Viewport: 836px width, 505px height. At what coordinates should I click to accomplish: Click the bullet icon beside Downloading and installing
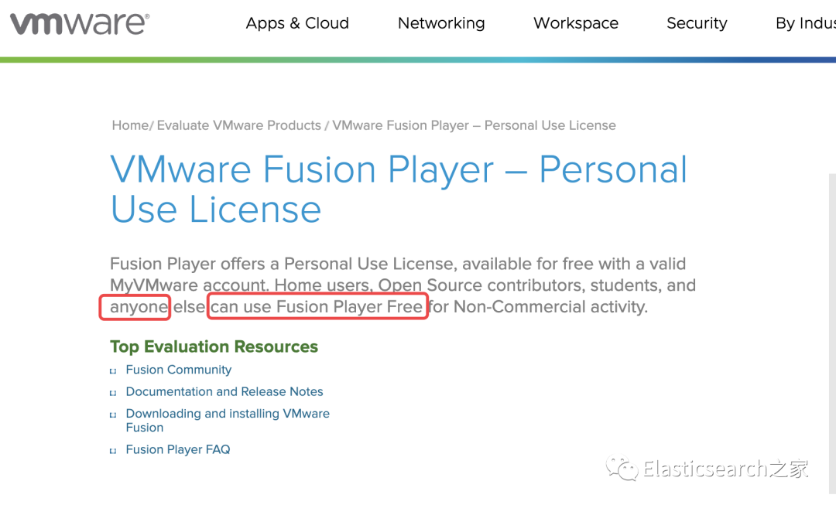click(x=114, y=415)
